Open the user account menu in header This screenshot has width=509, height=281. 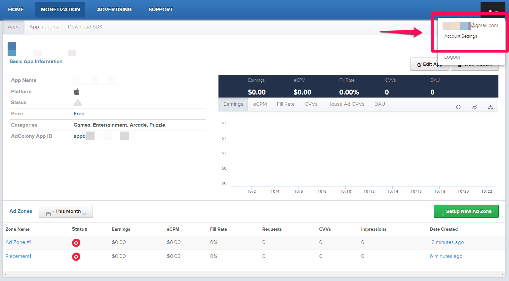point(492,10)
